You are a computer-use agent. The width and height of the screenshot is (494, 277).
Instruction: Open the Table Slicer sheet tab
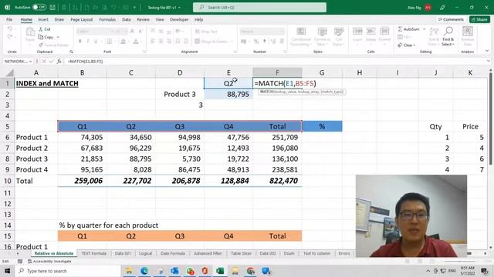(x=241, y=253)
